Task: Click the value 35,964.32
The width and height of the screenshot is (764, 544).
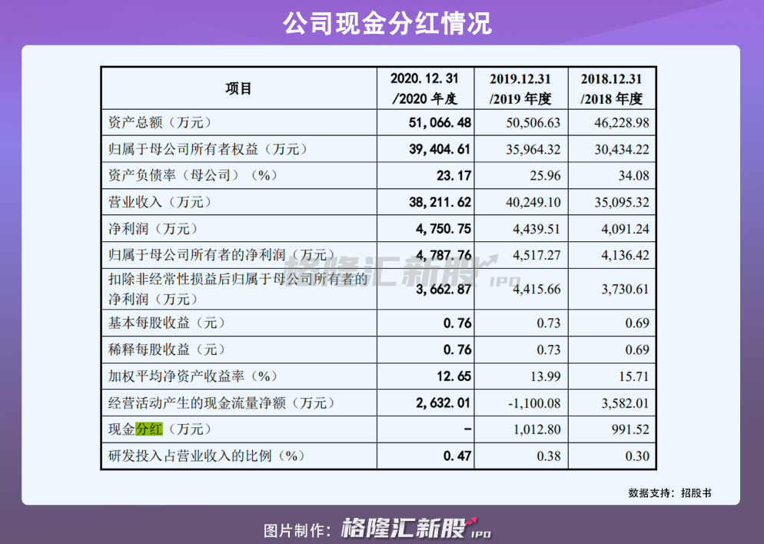Action: (533, 150)
